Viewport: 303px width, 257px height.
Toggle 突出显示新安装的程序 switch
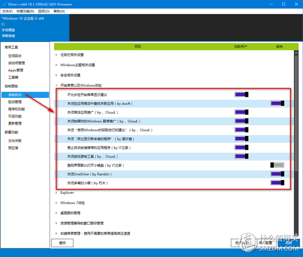click(x=241, y=139)
